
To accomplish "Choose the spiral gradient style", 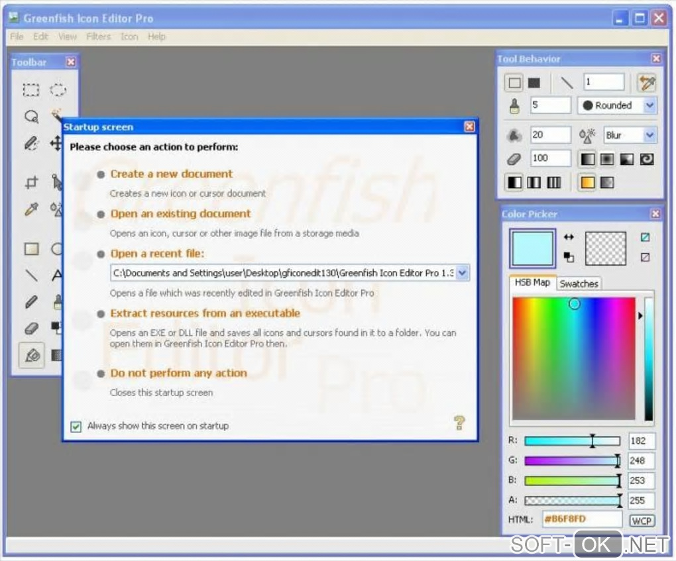I will [x=646, y=160].
